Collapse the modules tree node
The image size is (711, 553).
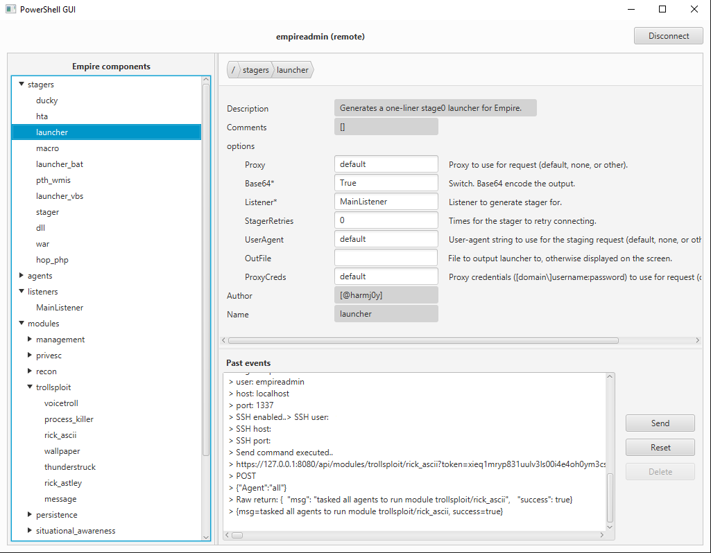point(22,323)
